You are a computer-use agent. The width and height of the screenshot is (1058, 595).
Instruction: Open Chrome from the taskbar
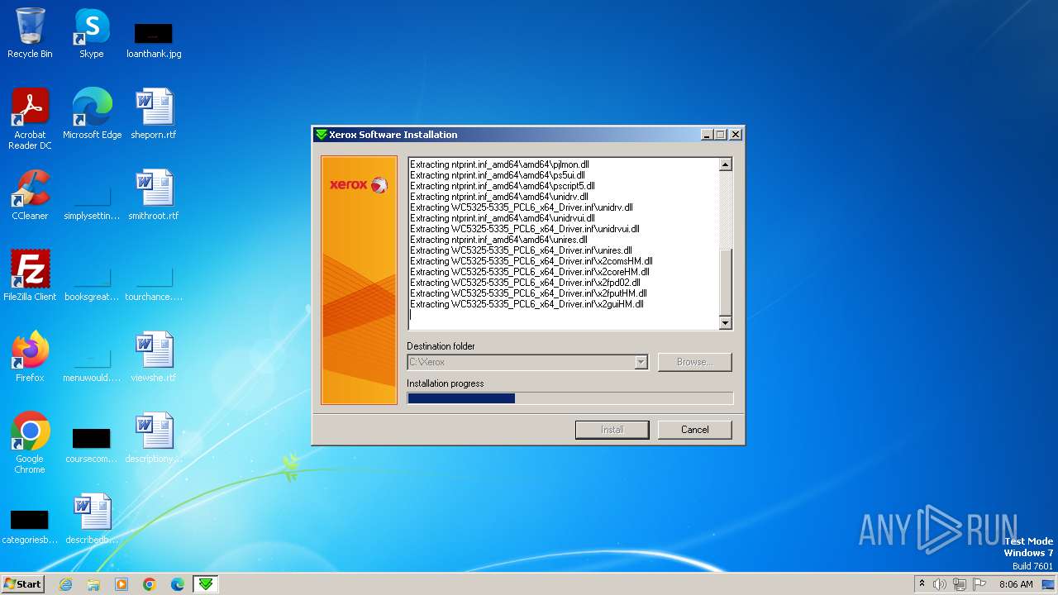[x=150, y=584]
